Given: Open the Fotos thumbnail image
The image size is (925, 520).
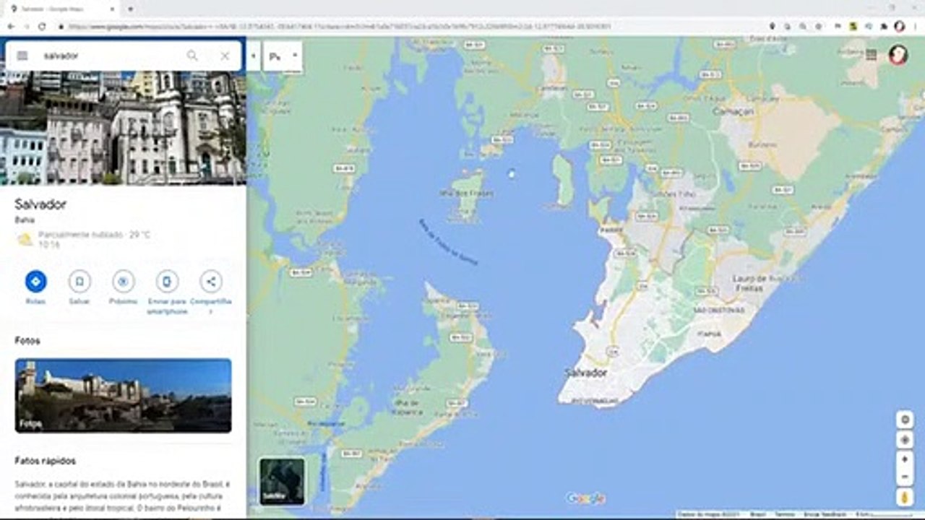Looking at the screenshot, I should 123,396.
